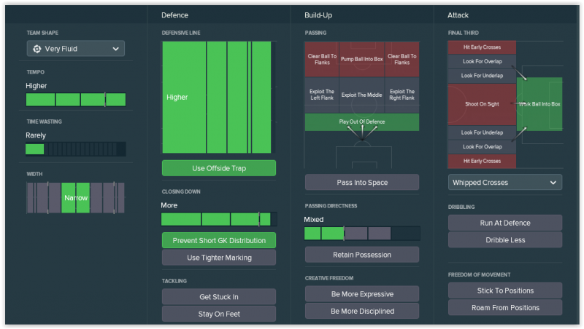Enable Be More Expressive
The height and width of the screenshot is (329, 584).
(x=361, y=294)
